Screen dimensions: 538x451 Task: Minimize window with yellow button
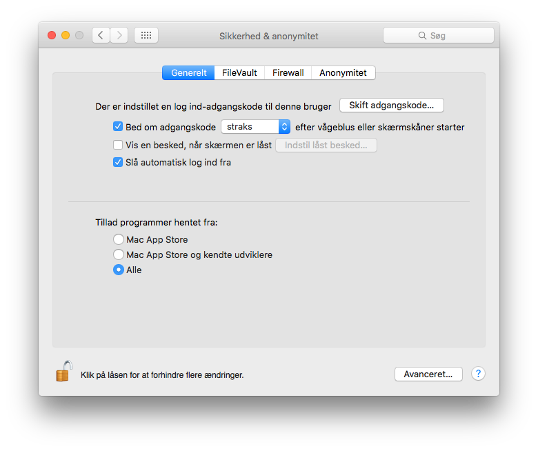point(66,35)
